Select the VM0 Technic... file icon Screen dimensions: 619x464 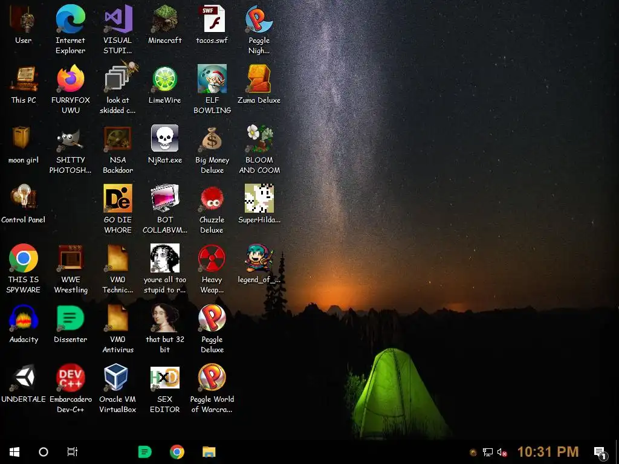coord(118,258)
